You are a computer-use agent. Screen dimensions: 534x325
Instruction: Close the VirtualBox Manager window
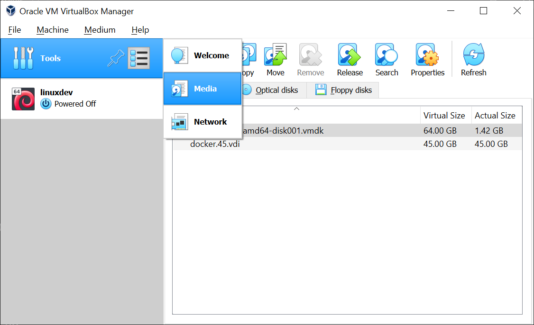tap(517, 11)
